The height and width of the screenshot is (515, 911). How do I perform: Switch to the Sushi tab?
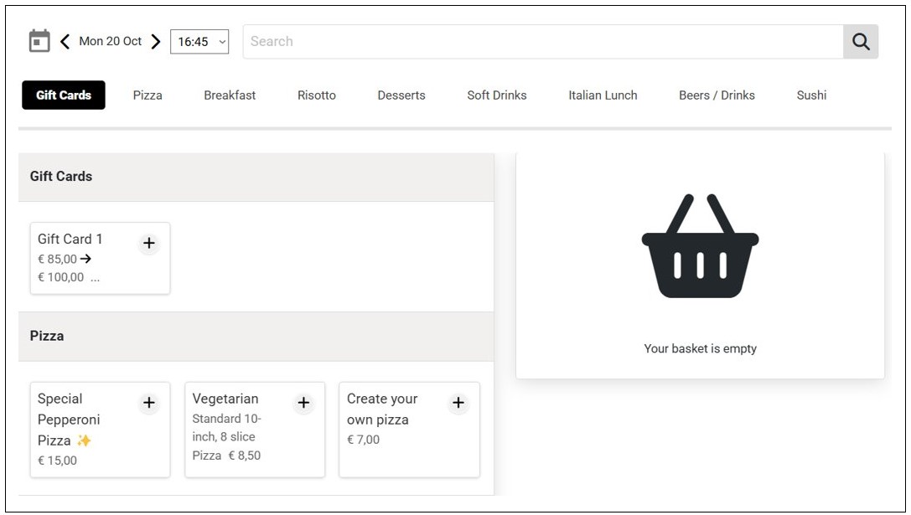pyautogui.click(x=811, y=95)
